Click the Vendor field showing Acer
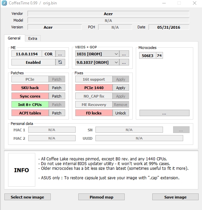This screenshot has height=210, width=202. 108,14
